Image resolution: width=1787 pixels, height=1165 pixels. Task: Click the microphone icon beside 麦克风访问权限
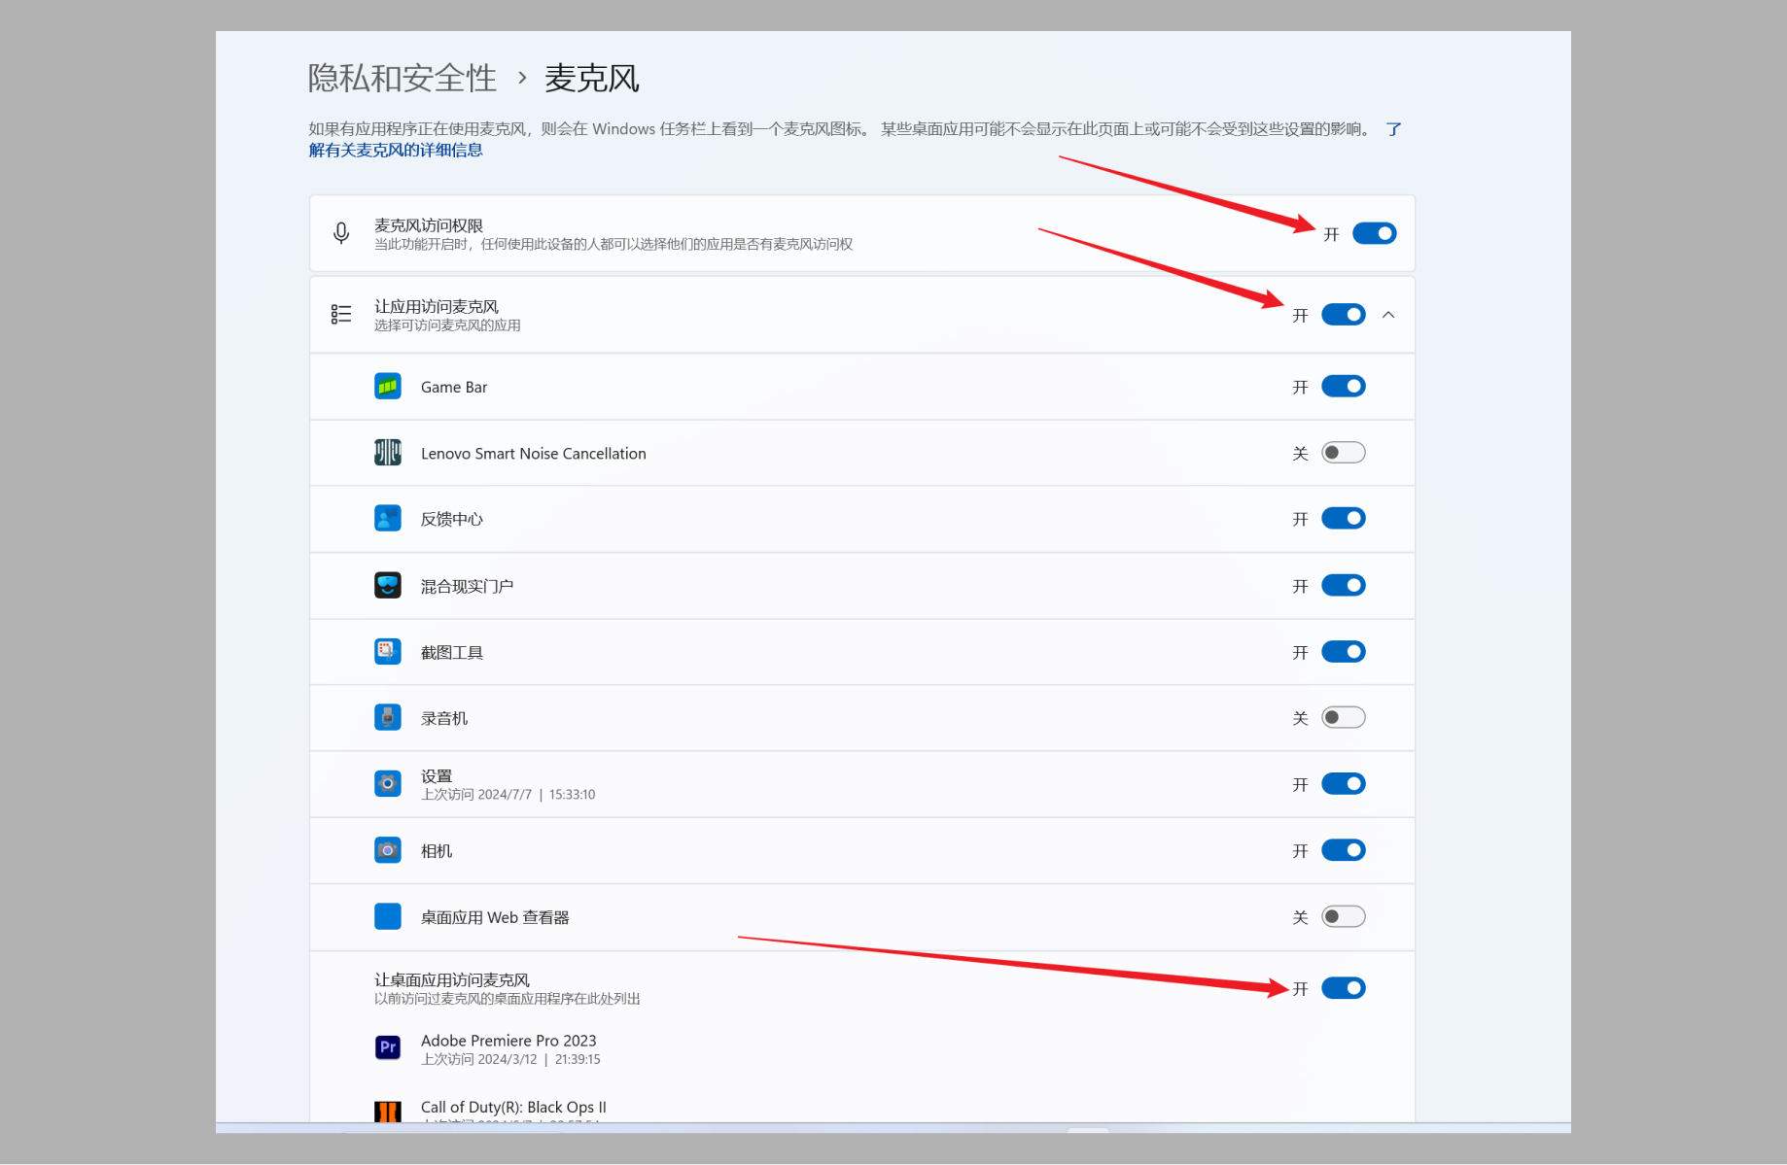(x=341, y=233)
